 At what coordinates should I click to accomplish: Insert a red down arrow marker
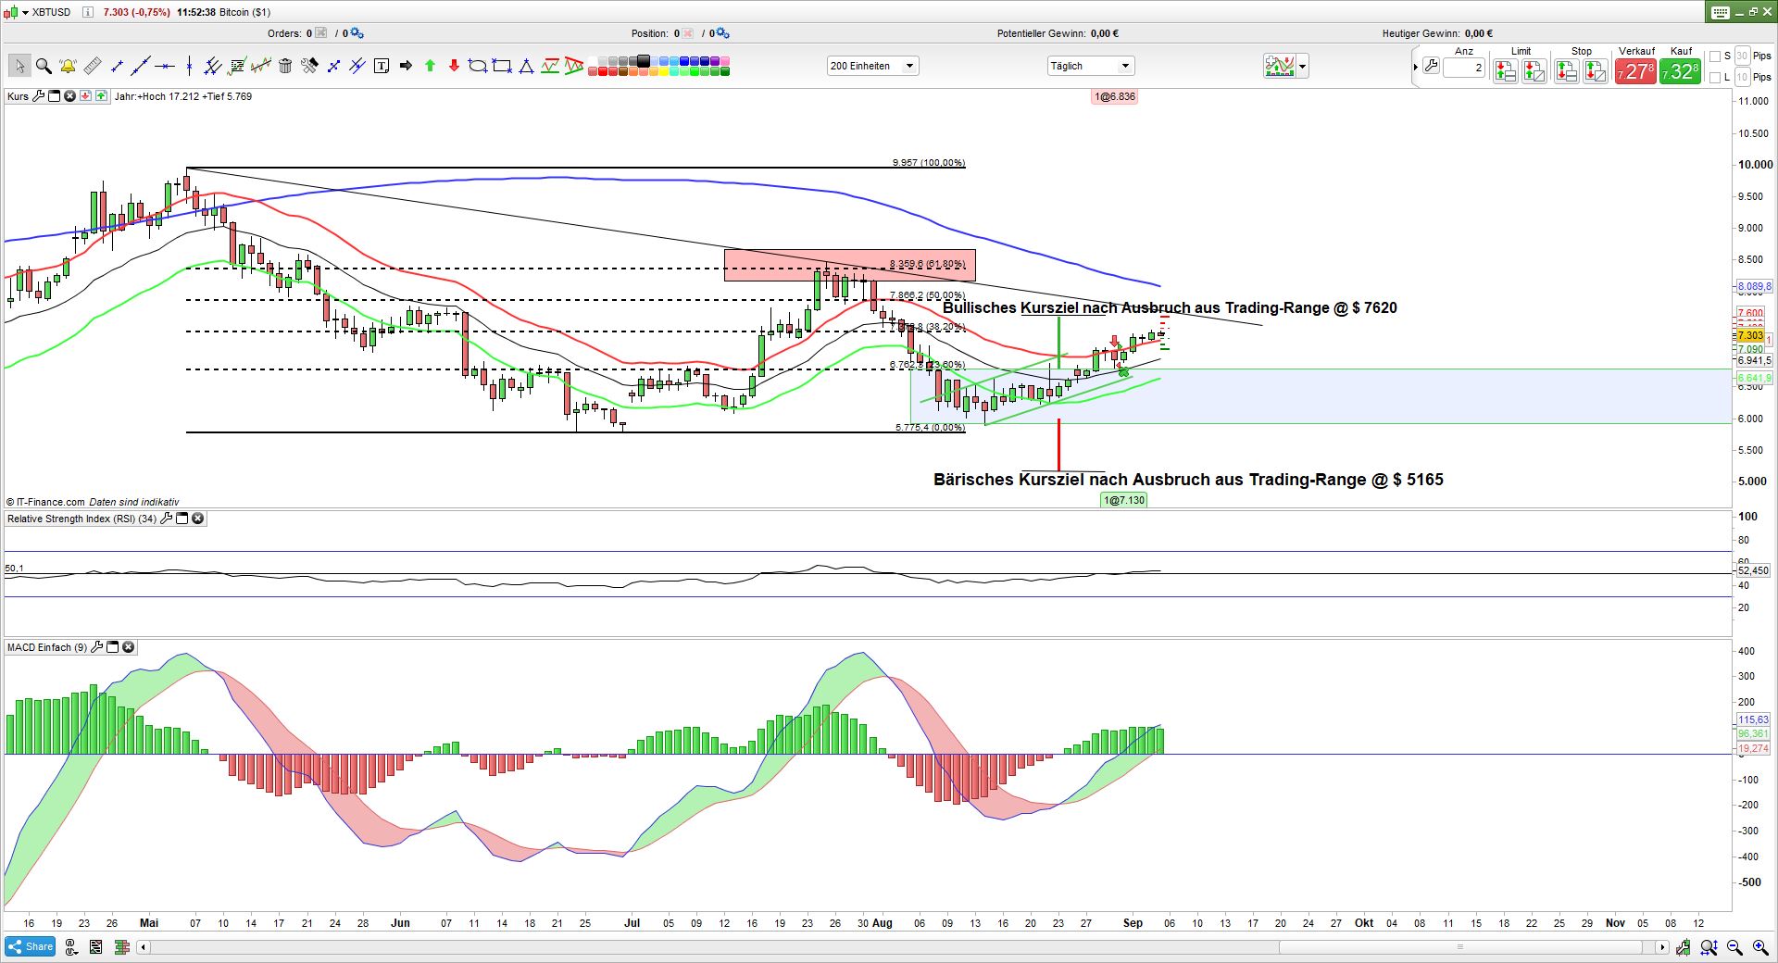(454, 66)
